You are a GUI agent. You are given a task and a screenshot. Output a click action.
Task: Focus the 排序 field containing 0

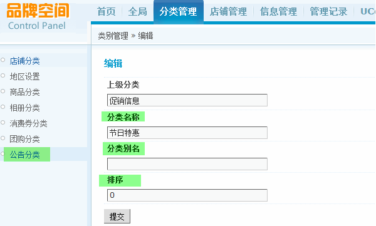point(187,195)
